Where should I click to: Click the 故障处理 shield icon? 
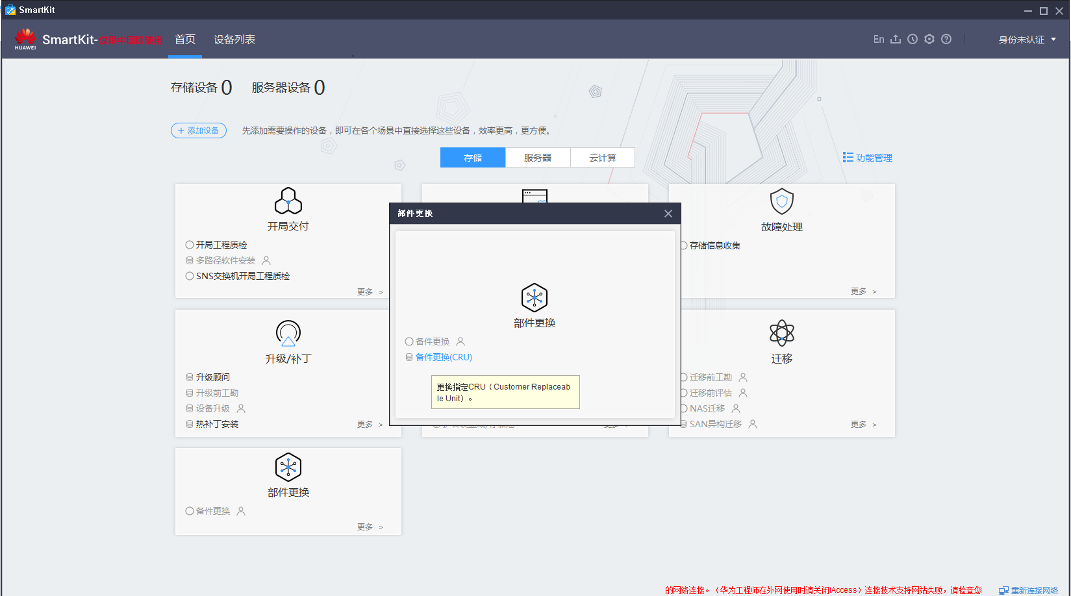(781, 201)
